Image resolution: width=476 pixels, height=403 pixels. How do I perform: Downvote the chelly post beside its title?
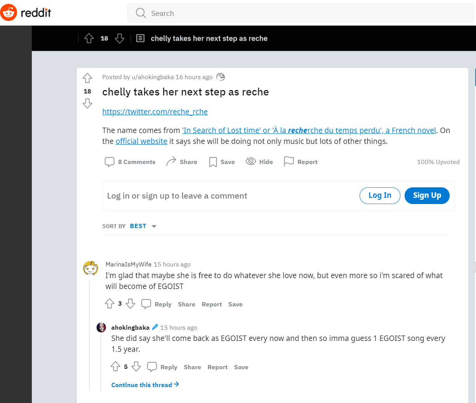87,104
